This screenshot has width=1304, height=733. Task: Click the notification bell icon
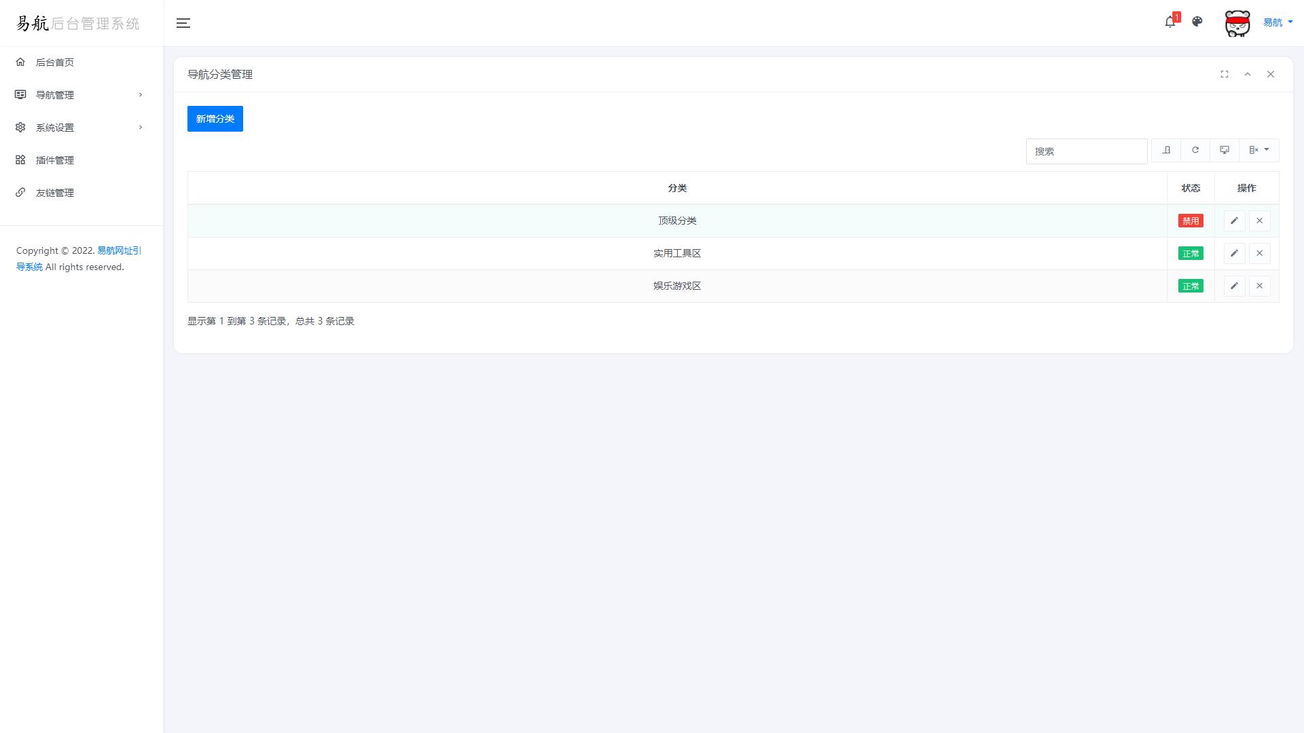(1170, 22)
